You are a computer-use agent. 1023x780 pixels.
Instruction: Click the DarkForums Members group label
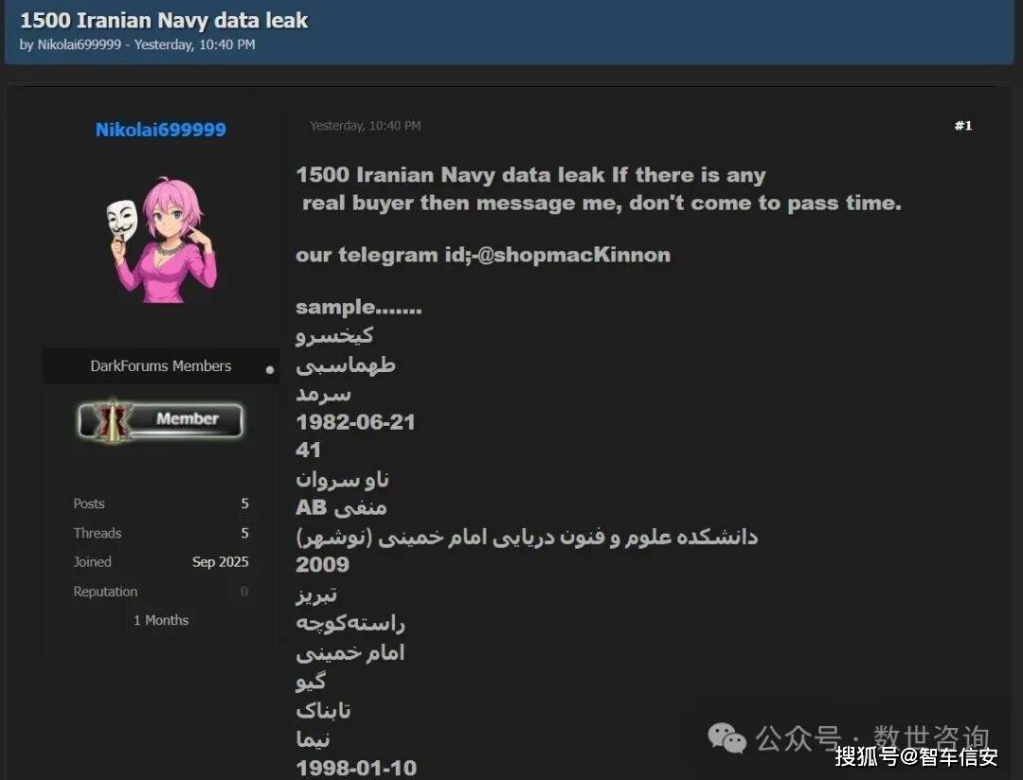[x=160, y=366]
